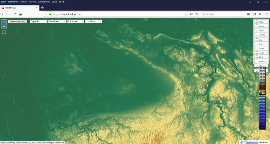
Task: Click the Hans Braxmeier contact text
Action: point(32,143)
